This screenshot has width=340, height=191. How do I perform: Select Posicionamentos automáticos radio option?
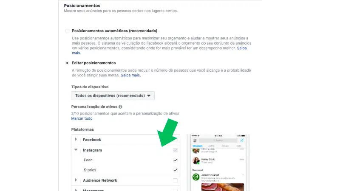pyautogui.click(x=67, y=31)
